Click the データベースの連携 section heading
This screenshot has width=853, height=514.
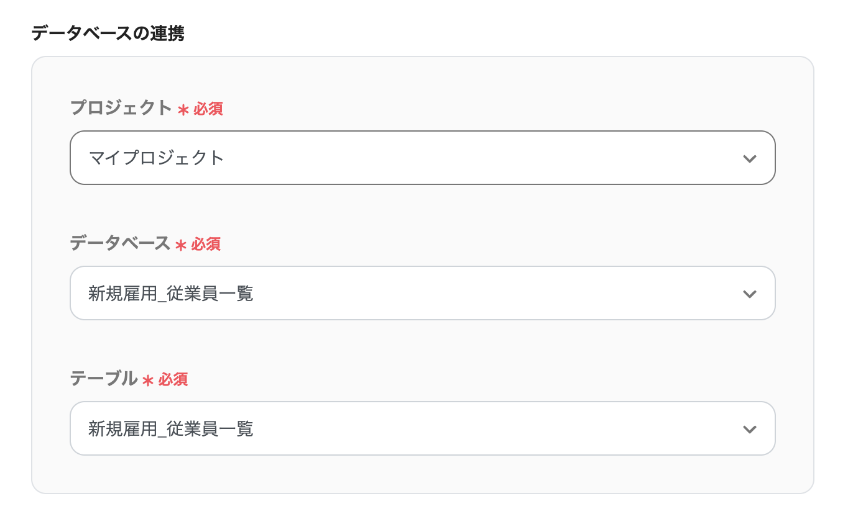pyautogui.click(x=108, y=34)
